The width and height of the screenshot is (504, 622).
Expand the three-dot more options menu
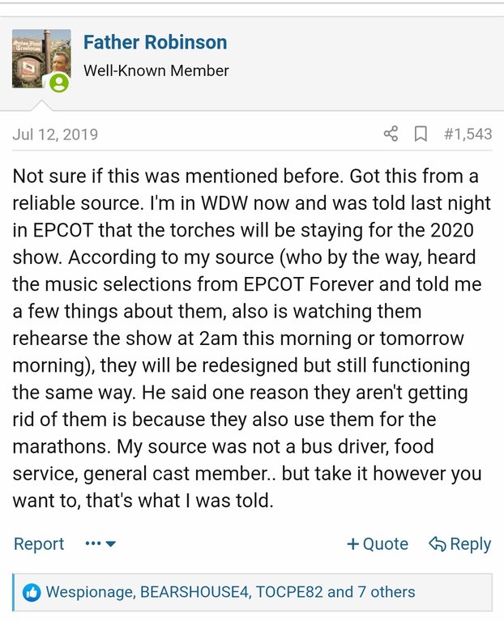(x=100, y=544)
